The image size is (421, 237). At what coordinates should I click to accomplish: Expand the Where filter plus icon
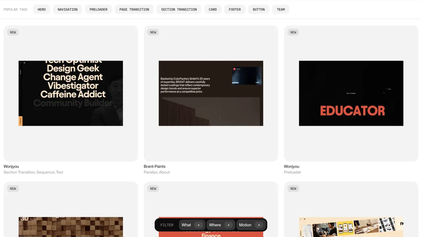pos(228,225)
